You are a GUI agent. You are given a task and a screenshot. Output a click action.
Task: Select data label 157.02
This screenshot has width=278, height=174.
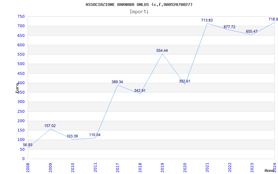(50, 126)
